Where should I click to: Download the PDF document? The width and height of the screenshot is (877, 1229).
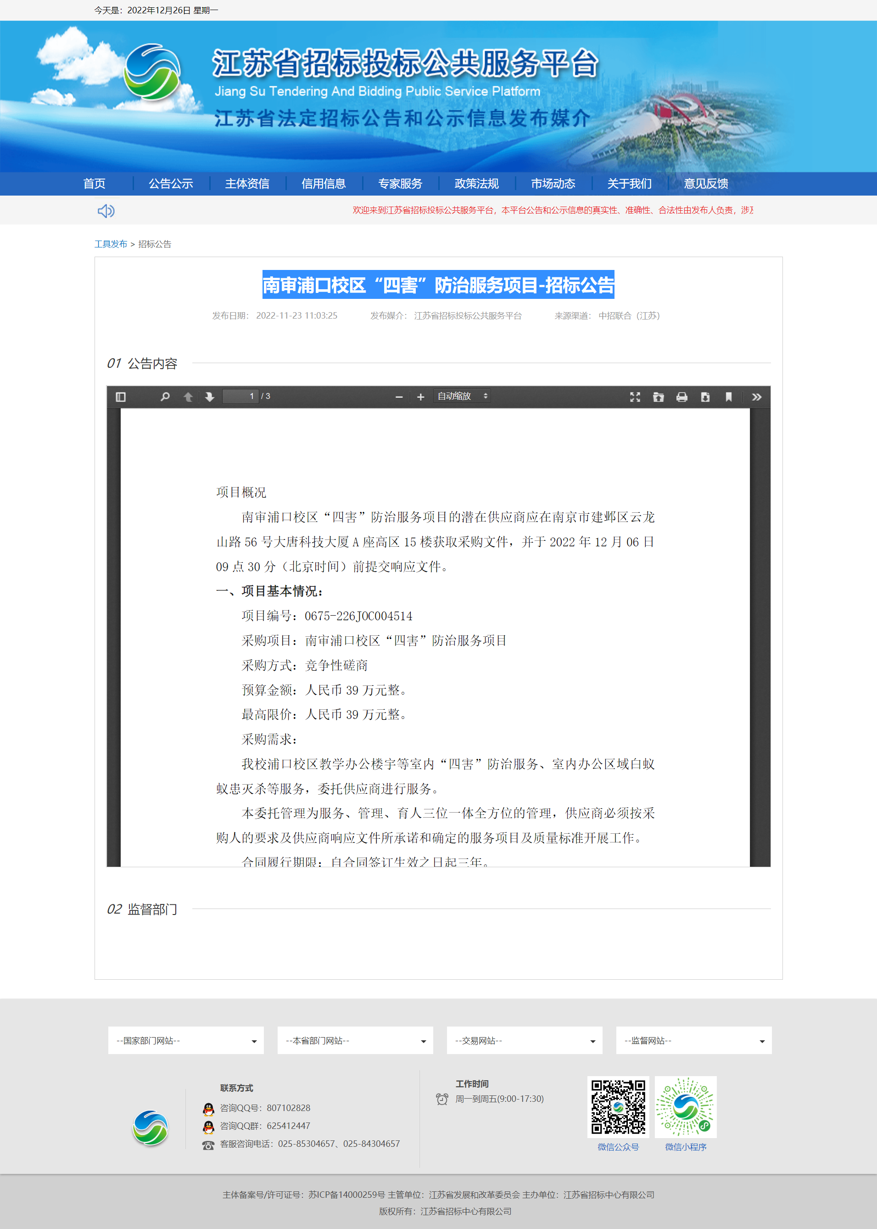(705, 397)
